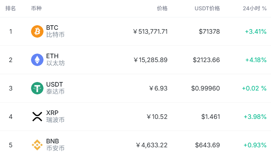
Task: Open the BNB 币安币 coin link
Action: pyautogui.click(x=55, y=145)
